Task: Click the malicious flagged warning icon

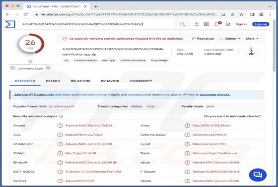Action: pos(65,39)
